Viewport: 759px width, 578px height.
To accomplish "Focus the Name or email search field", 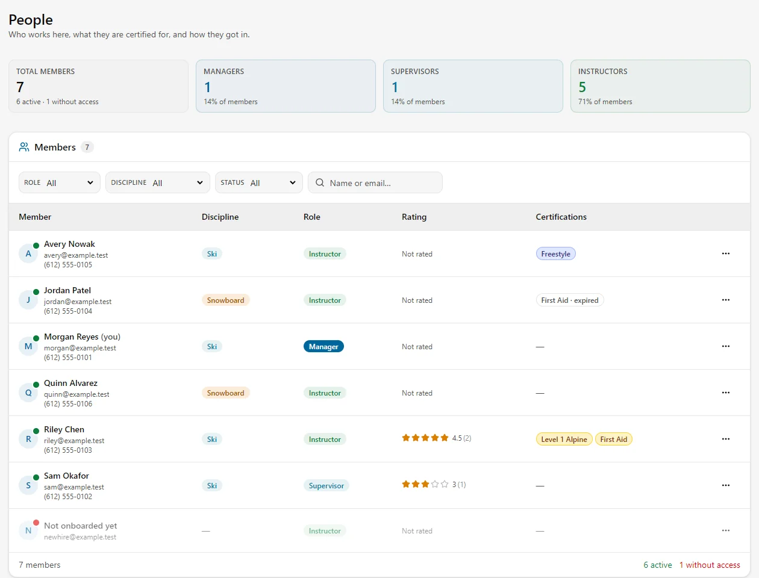I will [375, 182].
